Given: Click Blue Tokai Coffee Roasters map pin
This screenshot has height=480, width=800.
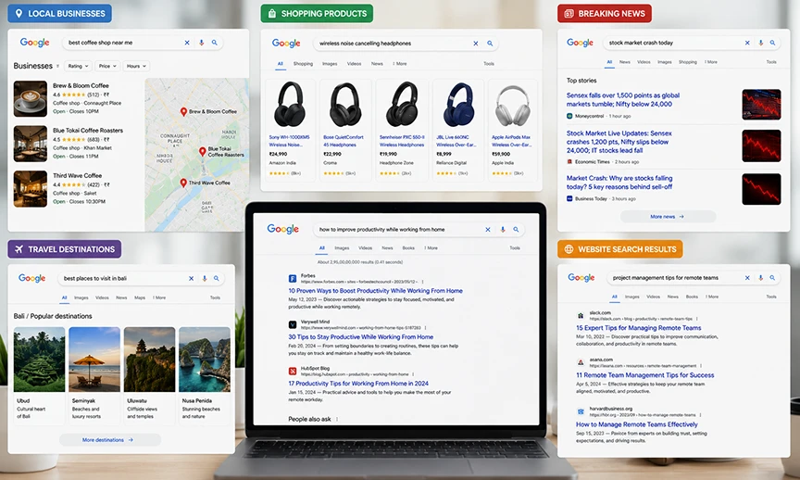Looking at the screenshot, I should [x=203, y=152].
